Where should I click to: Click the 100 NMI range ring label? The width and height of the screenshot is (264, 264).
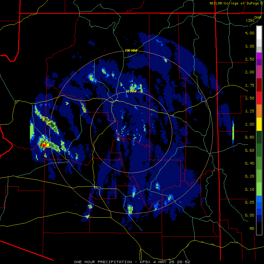point(131,50)
